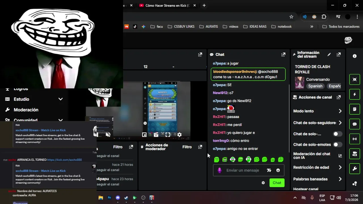Screen dimensions: 363x204
Task: Open Todos los marcadores folder
Action: tap(341, 26)
